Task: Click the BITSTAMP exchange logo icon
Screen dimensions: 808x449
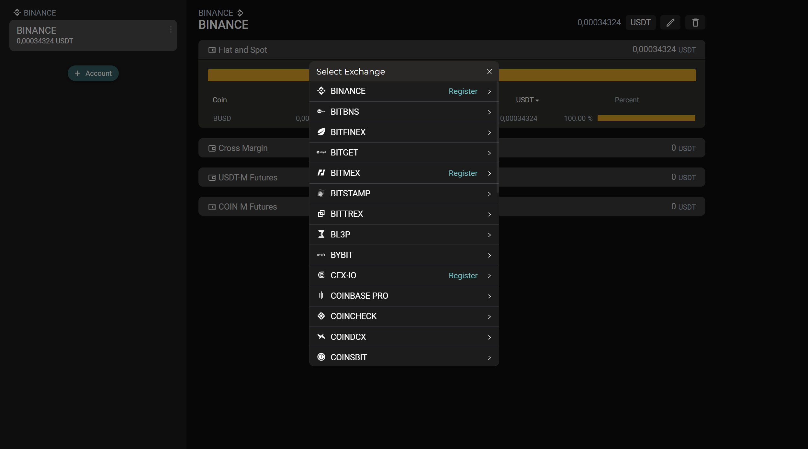Action: tap(321, 193)
